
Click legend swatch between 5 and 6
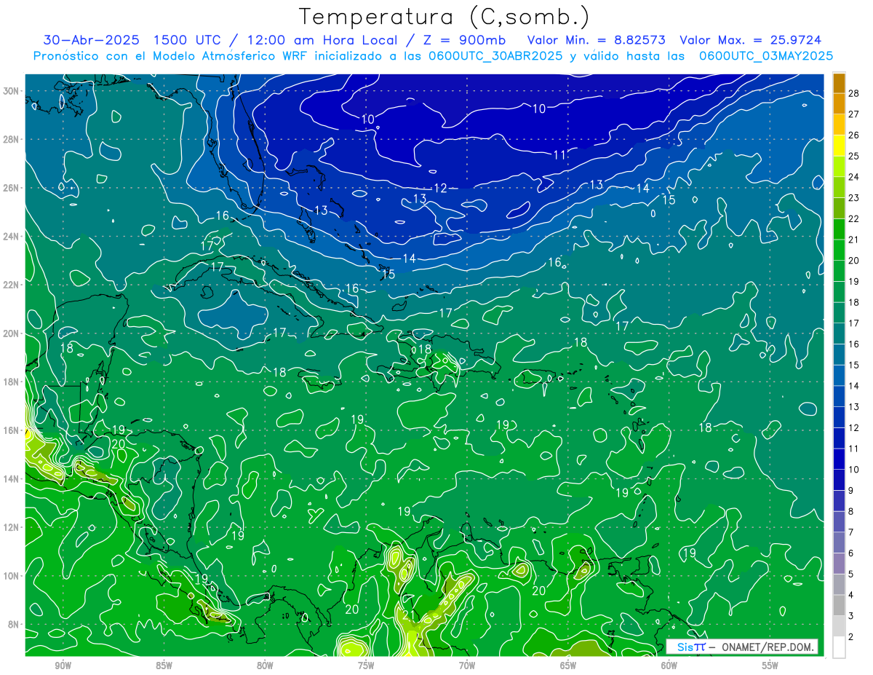(x=839, y=564)
